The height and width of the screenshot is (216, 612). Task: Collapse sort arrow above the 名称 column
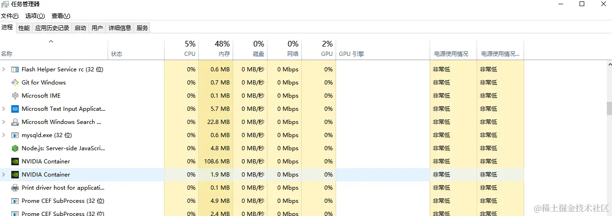coord(51,42)
